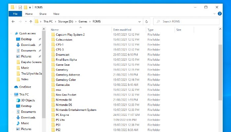Screen dimensions: 231x132
Task: Collapse the Quick access tree node
Action: 11,33
